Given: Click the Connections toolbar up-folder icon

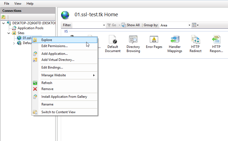Looking at the screenshot, I should (x=4, y=17).
